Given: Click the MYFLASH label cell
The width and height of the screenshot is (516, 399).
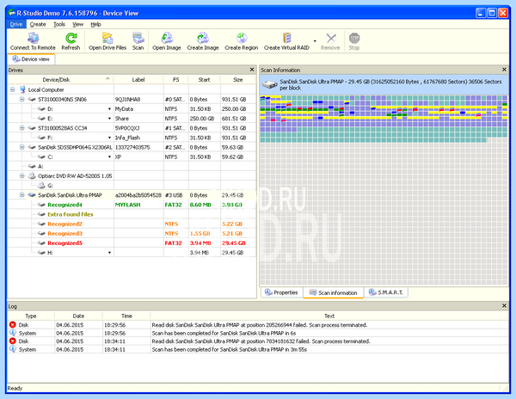Looking at the screenshot, I should 138,205.
